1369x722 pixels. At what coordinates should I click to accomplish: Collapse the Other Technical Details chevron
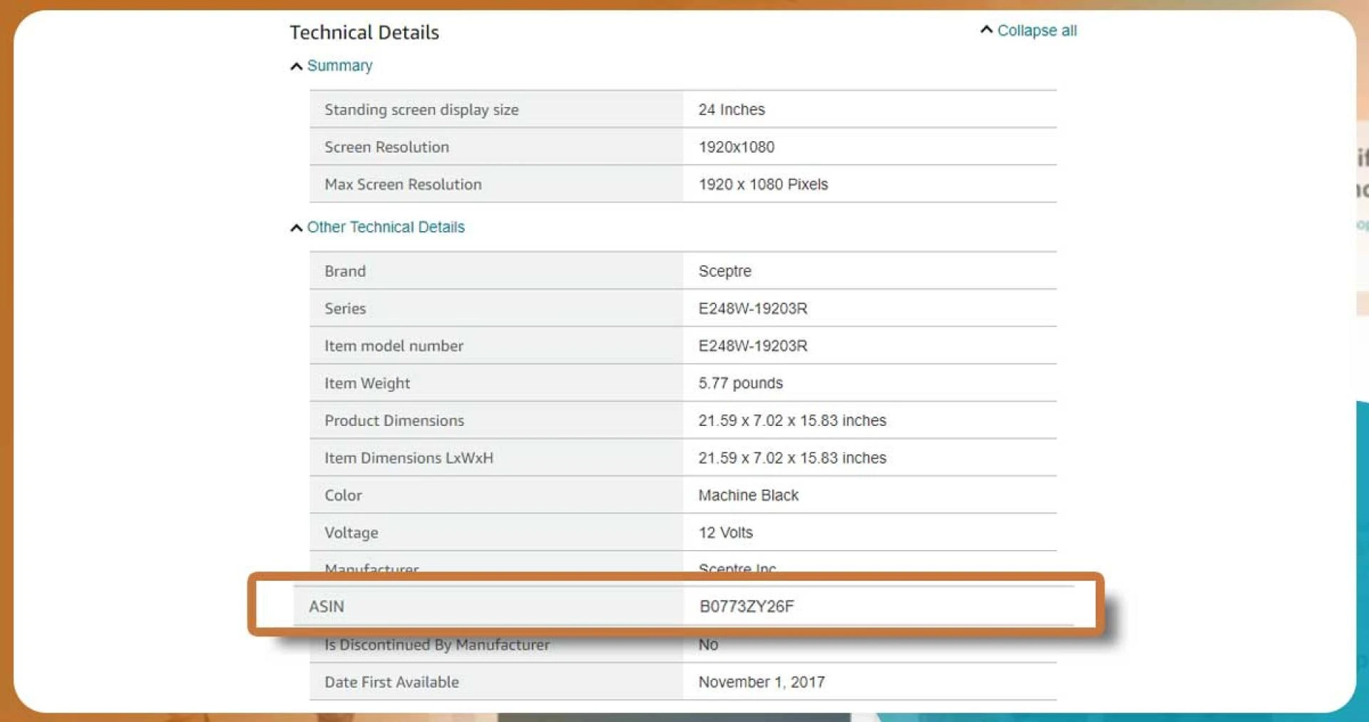tap(297, 228)
